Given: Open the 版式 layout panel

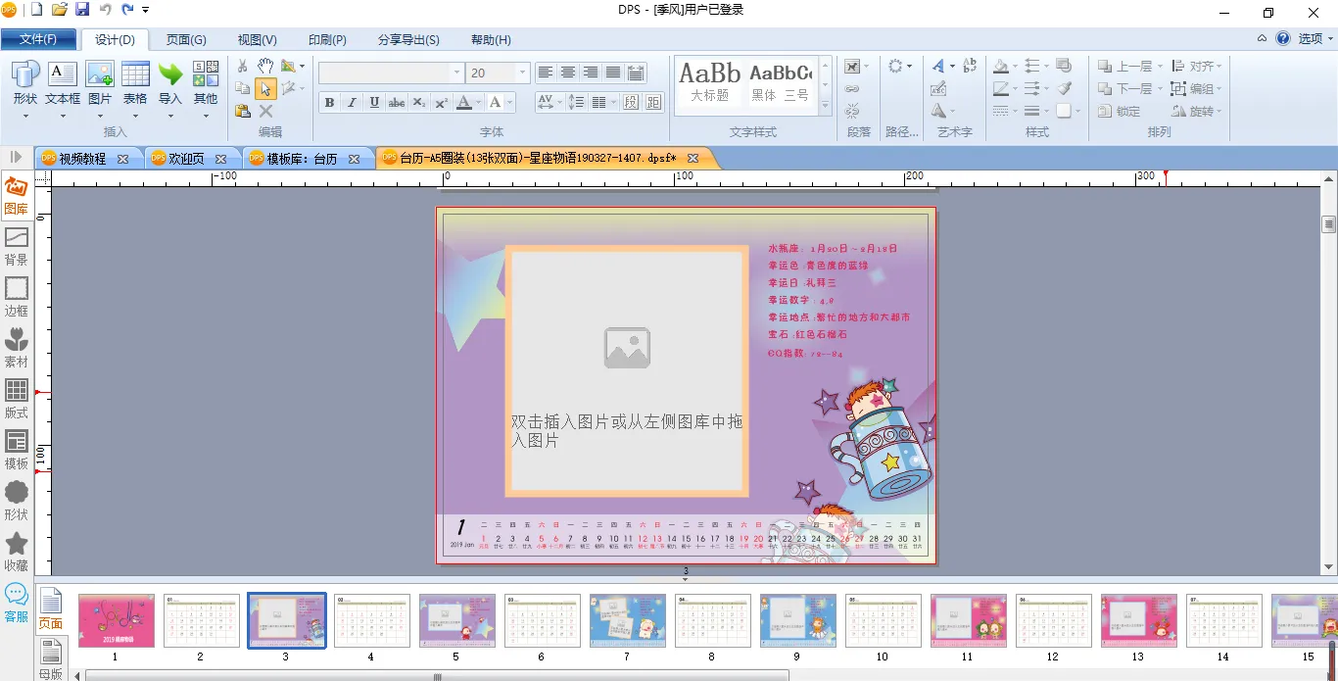Looking at the screenshot, I should coord(16,399).
